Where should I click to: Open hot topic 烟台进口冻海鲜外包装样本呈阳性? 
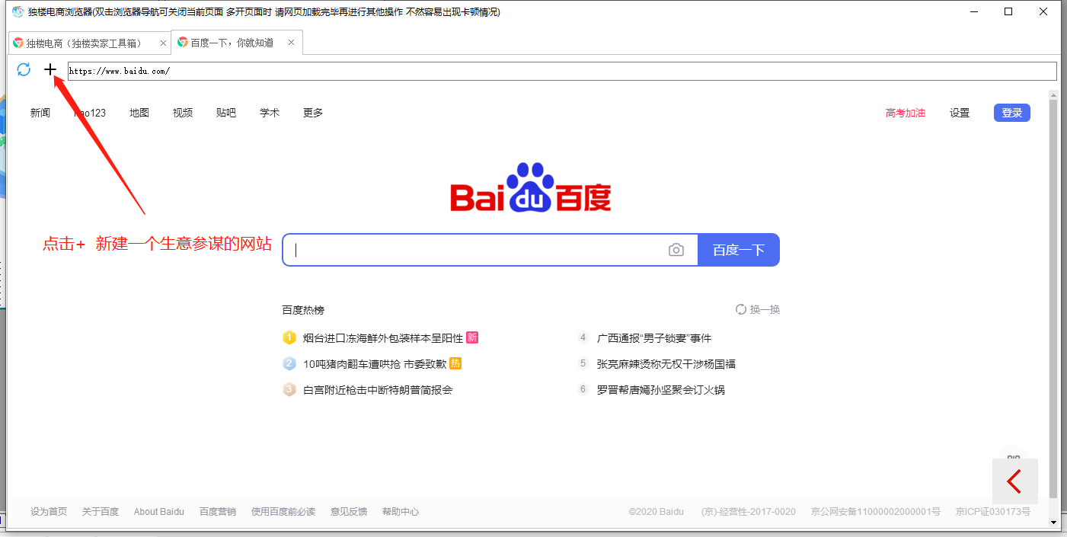(382, 338)
